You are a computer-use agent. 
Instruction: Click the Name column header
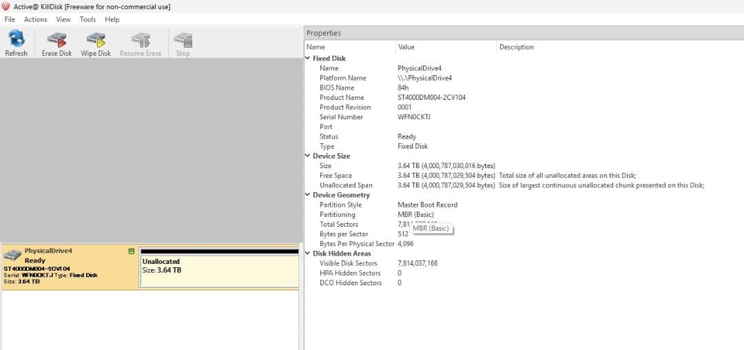pyautogui.click(x=350, y=47)
